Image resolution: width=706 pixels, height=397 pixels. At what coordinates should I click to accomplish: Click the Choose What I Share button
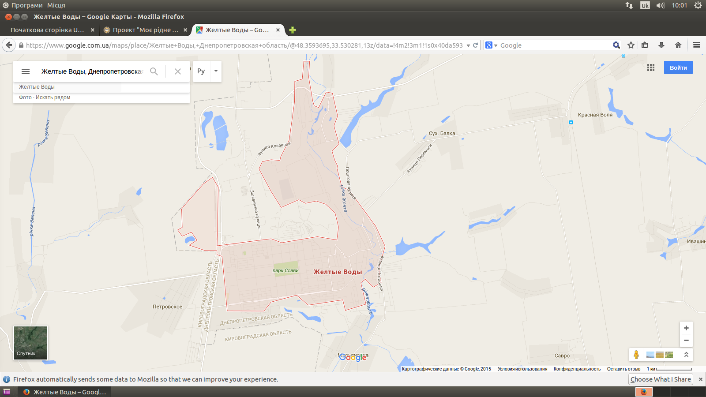pos(661,379)
